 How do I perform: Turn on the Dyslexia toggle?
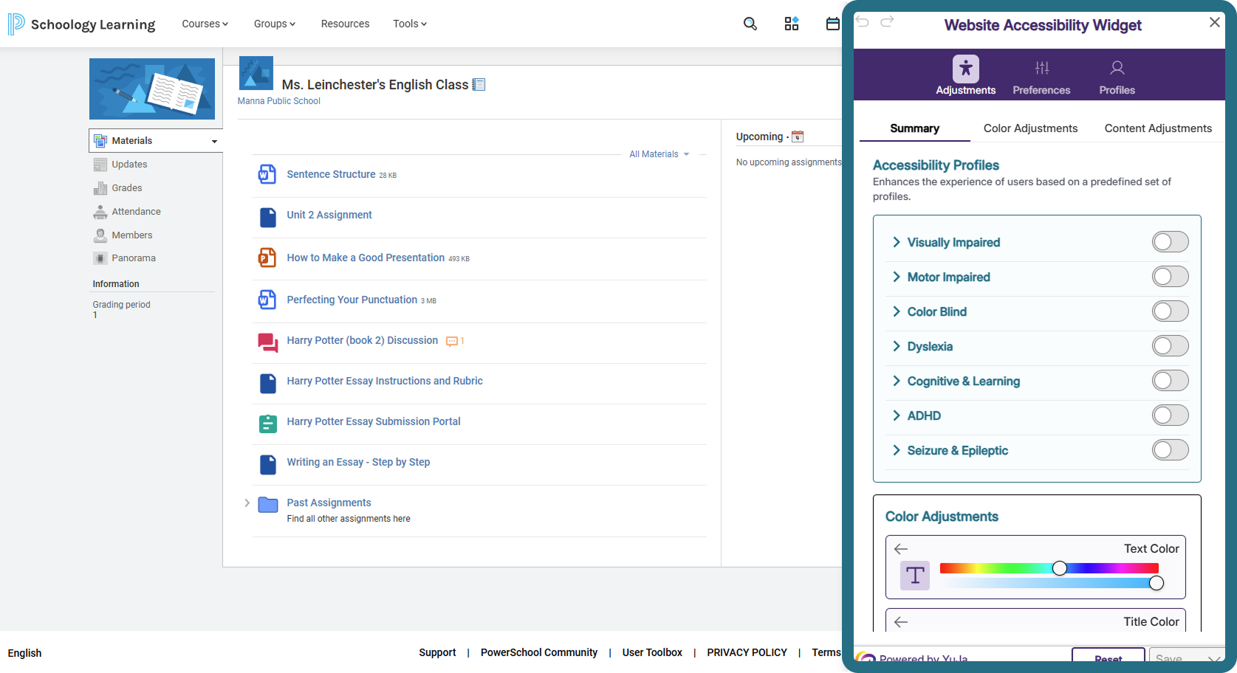[x=1171, y=346]
